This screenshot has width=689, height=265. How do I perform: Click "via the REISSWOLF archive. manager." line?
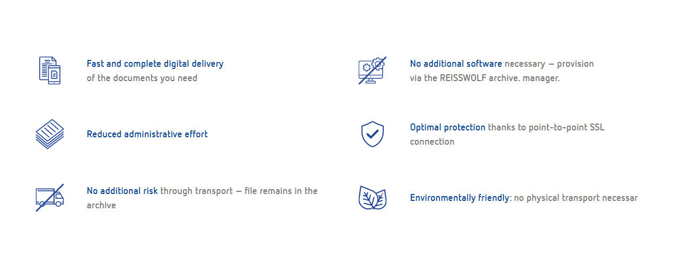click(484, 78)
